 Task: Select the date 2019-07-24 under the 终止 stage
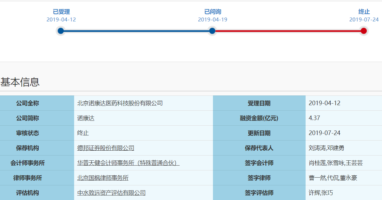(364, 20)
